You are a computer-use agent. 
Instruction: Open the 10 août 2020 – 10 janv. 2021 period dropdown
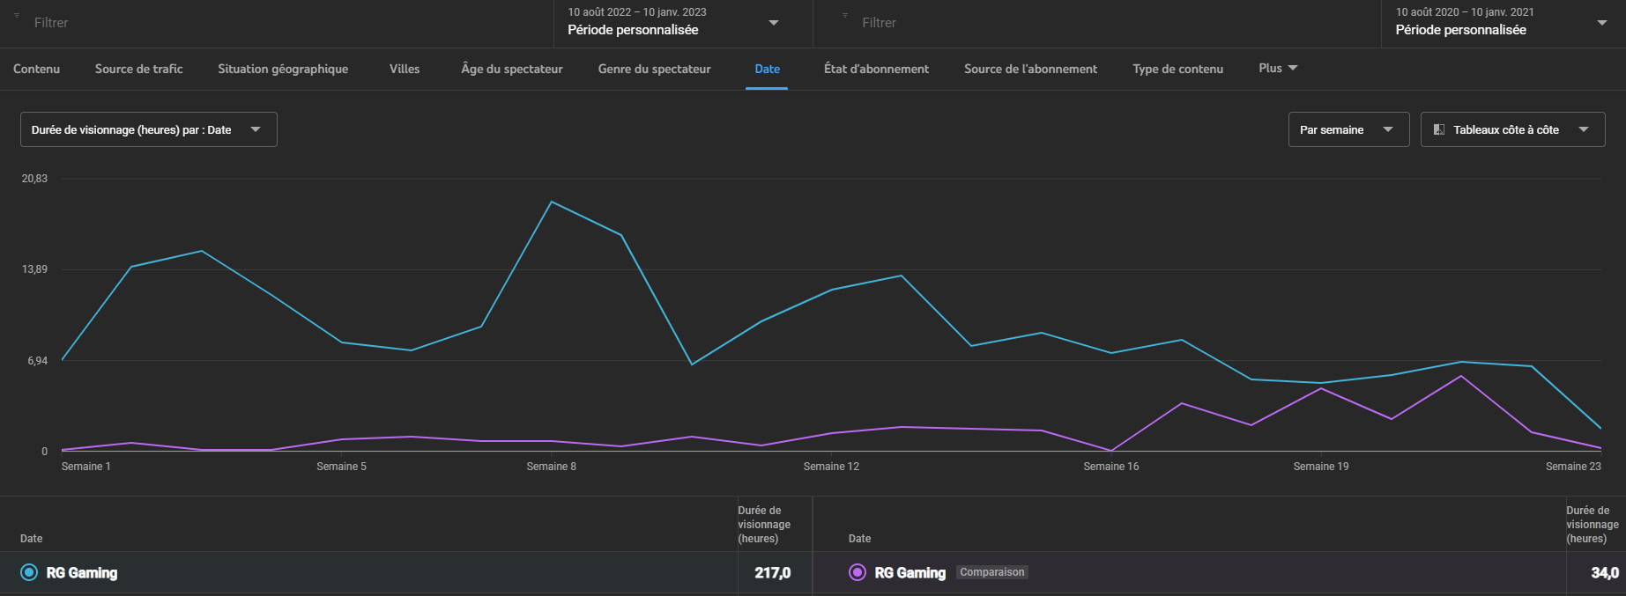point(1503,22)
